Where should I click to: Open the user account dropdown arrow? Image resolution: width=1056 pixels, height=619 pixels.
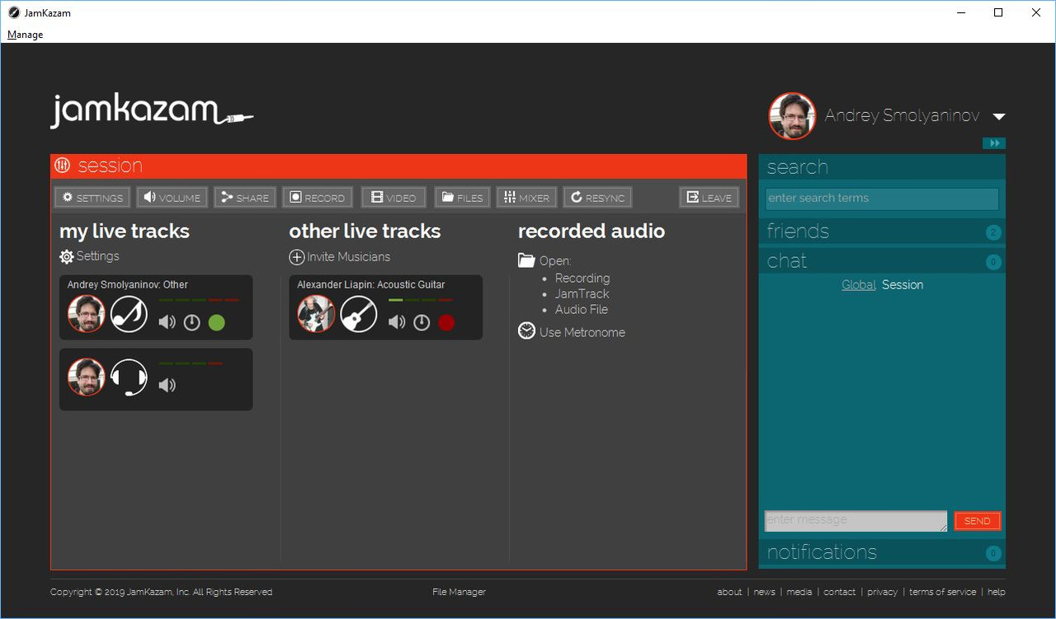[998, 116]
